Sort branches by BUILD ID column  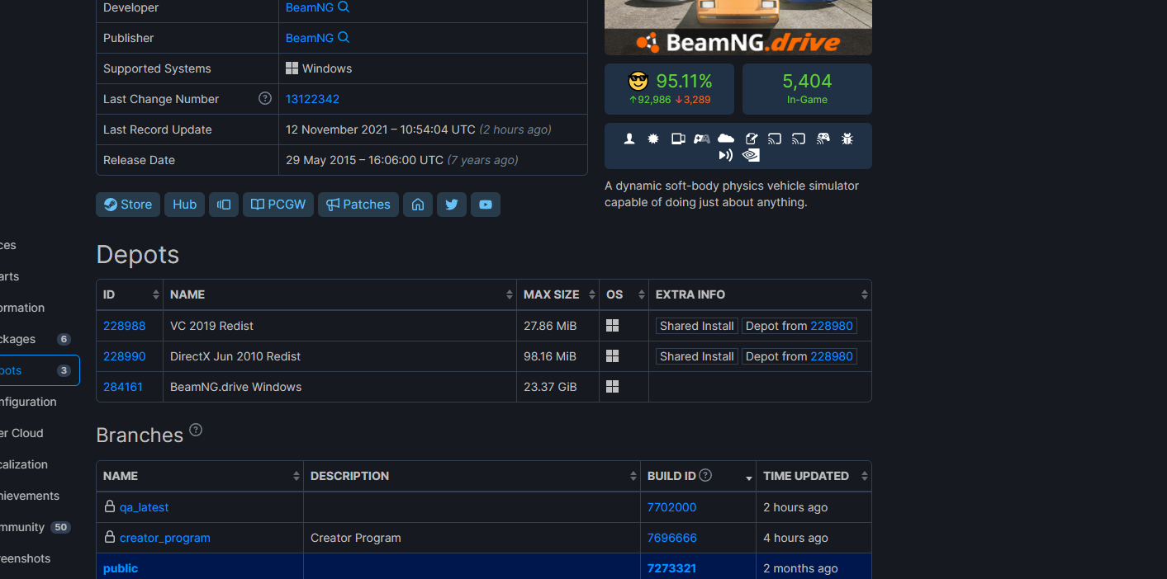pyautogui.click(x=699, y=476)
